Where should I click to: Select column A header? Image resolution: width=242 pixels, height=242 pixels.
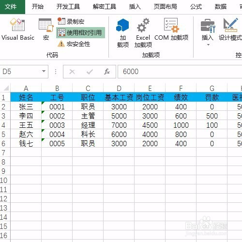(26, 88)
